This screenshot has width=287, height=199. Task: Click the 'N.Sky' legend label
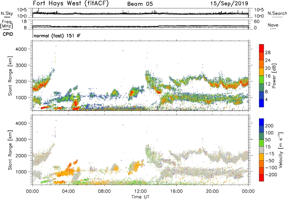(x=7, y=13)
